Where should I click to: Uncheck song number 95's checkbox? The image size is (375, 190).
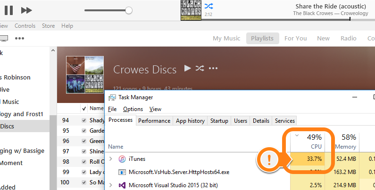pyautogui.click(x=84, y=131)
